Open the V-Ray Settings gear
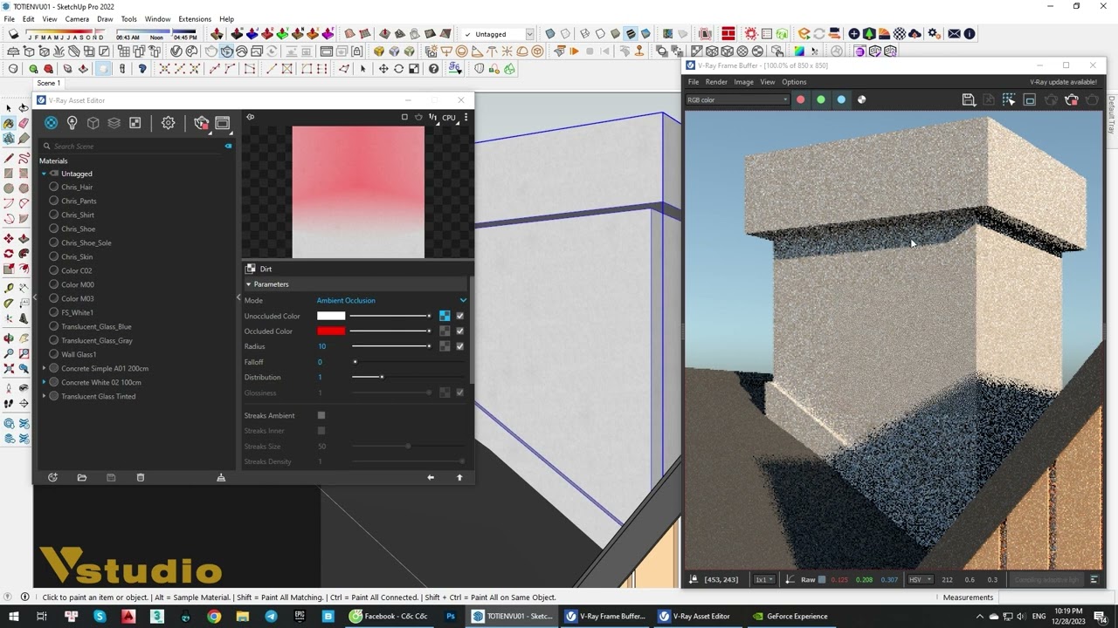 [168, 123]
